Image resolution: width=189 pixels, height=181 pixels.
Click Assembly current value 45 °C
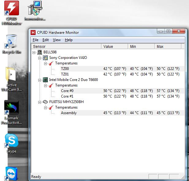[115, 113]
